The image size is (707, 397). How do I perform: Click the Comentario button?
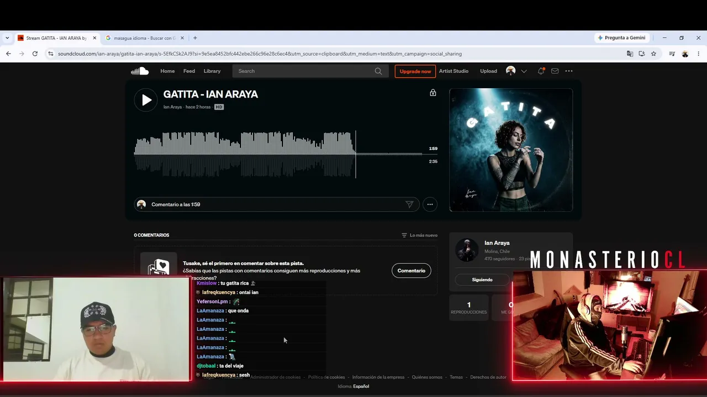click(411, 271)
